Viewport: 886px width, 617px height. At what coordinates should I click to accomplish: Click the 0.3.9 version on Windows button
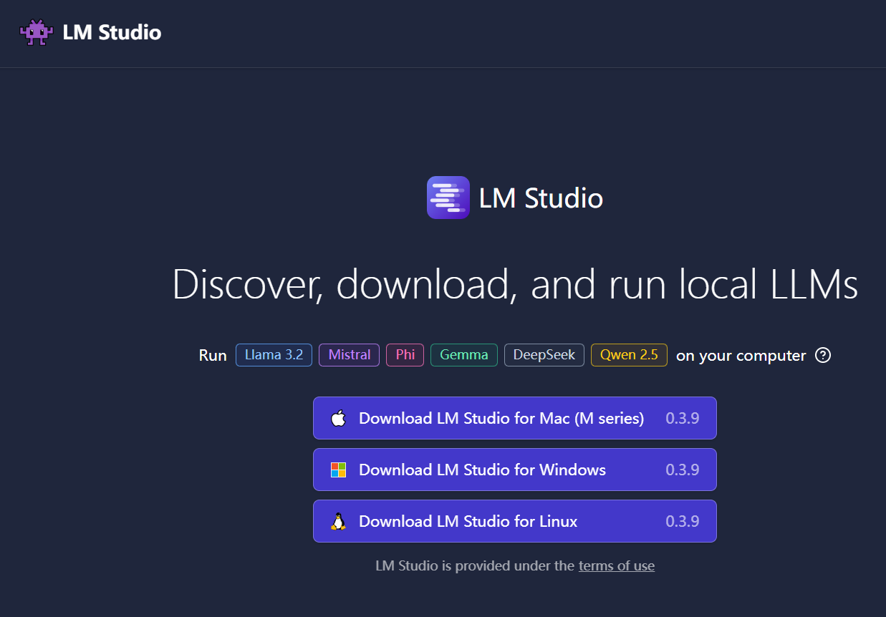(683, 470)
